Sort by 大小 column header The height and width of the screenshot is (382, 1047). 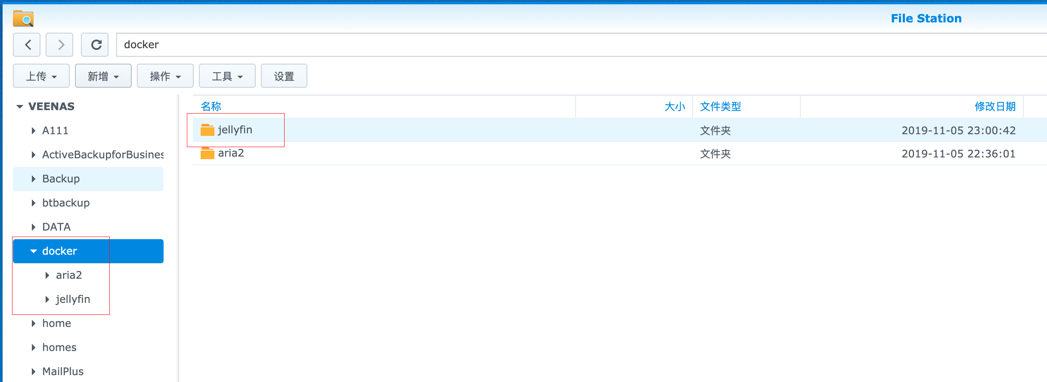[x=675, y=107]
